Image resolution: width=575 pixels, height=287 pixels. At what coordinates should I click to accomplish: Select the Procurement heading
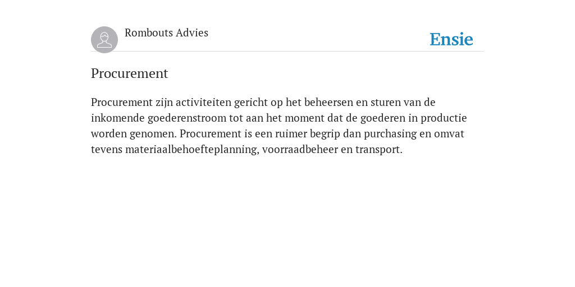click(x=130, y=73)
